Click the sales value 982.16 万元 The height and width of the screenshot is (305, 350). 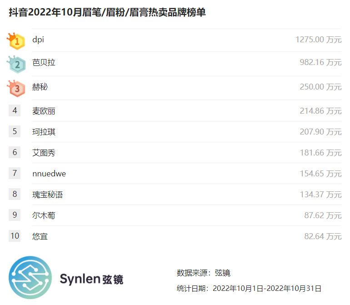[x=321, y=62]
